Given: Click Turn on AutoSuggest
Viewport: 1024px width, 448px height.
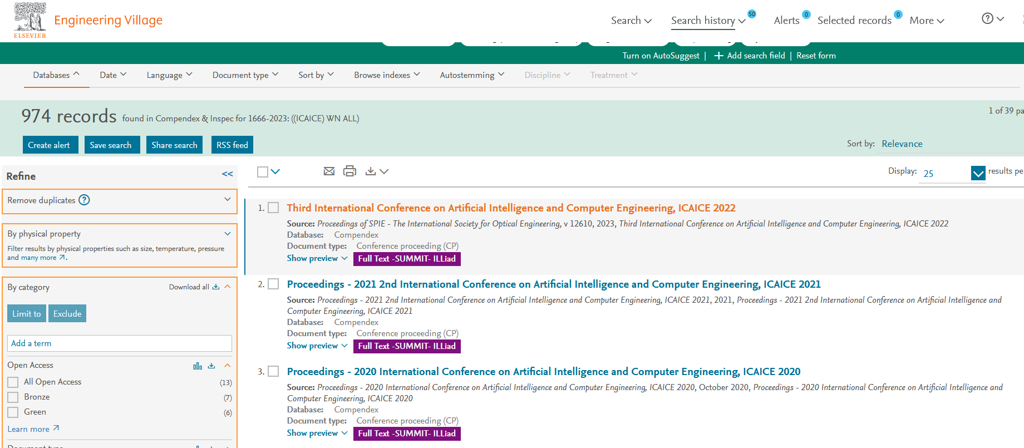Looking at the screenshot, I should [661, 56].
